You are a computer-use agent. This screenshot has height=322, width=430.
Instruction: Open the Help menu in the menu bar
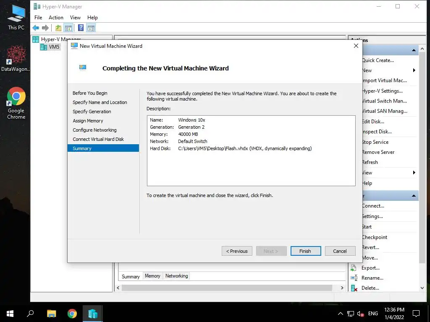pos(92,18)
